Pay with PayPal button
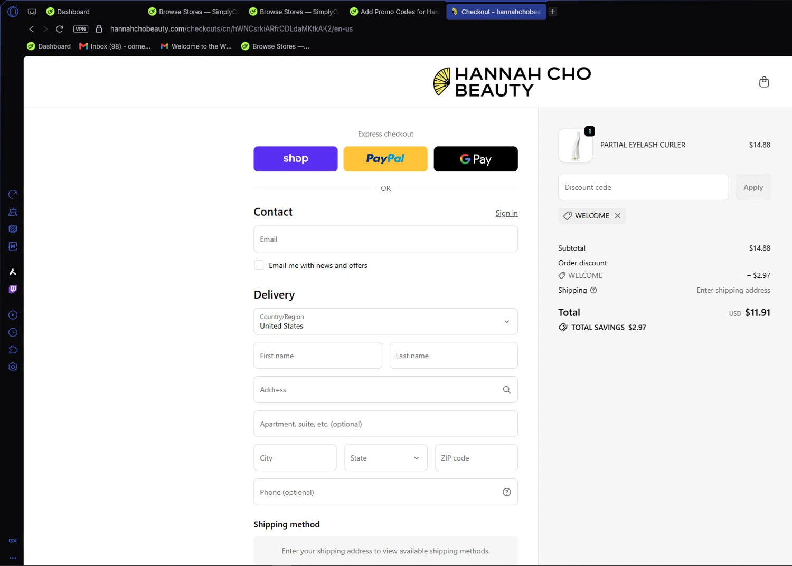792x566 pixels. pos(385,159)
